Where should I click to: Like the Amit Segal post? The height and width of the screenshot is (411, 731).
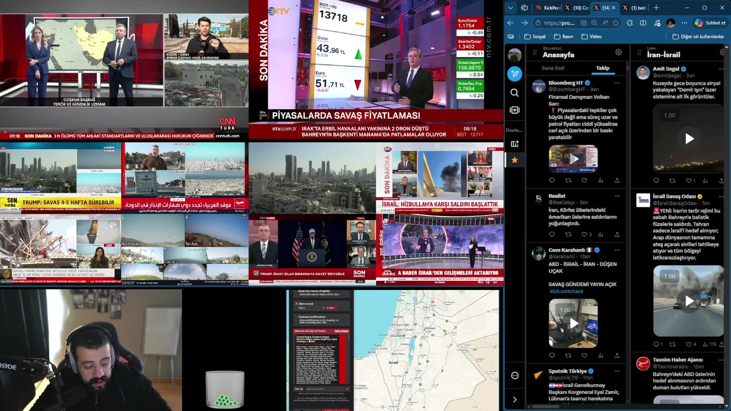(x=690, y=180)
